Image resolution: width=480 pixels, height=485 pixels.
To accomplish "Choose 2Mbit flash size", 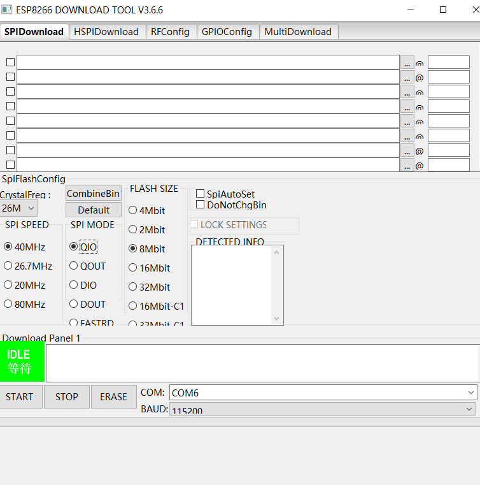I will (x=146, y=230).
